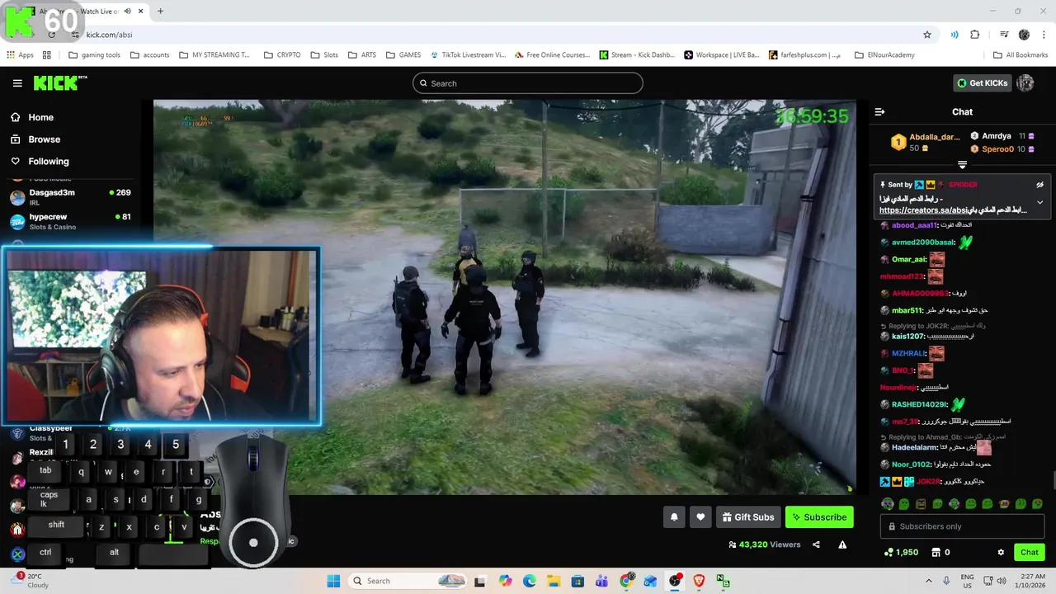This screenshot has height=594, width=1056.
Task: Hide the pinned message with eye-slash icon
Action: click(x=1039, y=185)
